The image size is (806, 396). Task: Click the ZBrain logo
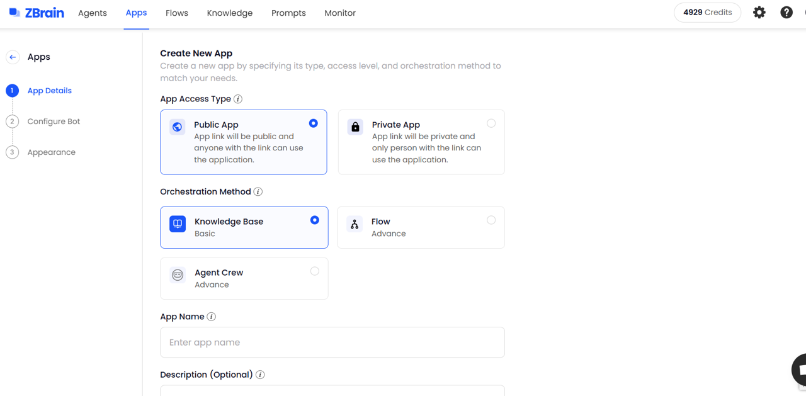coord(37,13)
